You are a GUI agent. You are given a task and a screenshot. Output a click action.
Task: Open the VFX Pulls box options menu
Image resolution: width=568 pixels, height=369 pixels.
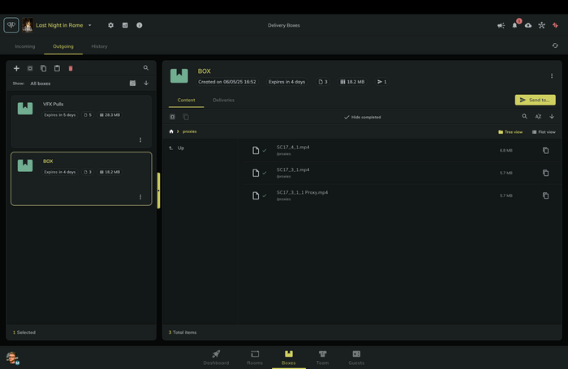point(140,139)
